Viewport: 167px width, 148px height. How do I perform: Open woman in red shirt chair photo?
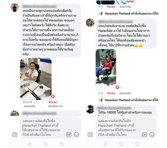(106, 70)
